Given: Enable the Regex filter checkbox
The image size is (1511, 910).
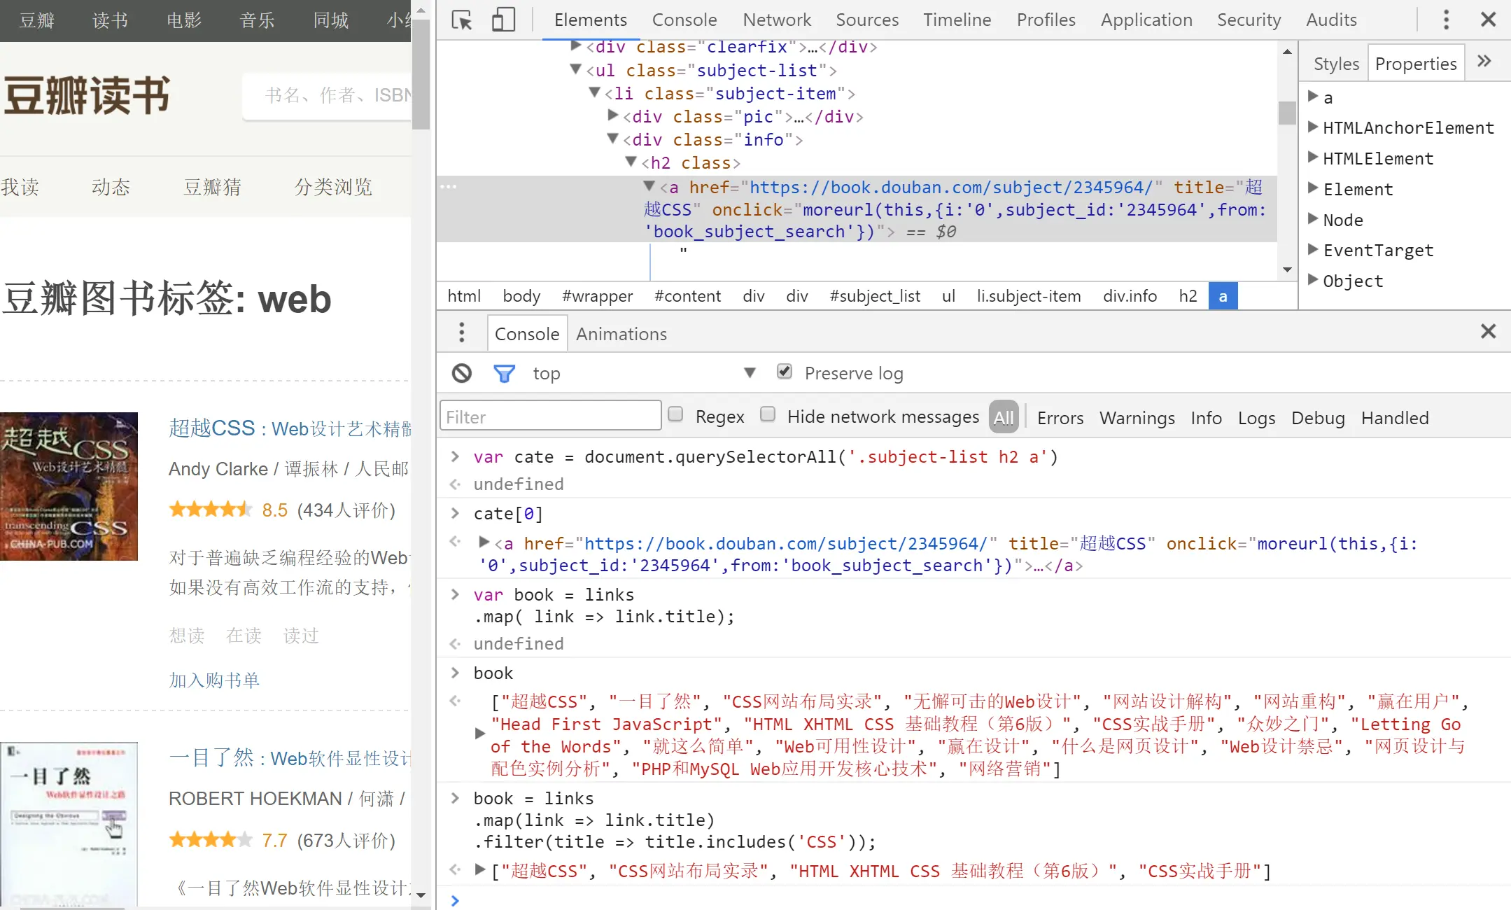Looking at the screenshot, I should tap(675, 414).
